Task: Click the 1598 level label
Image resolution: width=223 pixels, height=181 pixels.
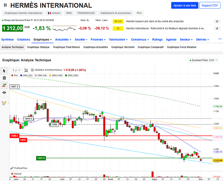Action: pyautogui.click(x=54, y=125)
